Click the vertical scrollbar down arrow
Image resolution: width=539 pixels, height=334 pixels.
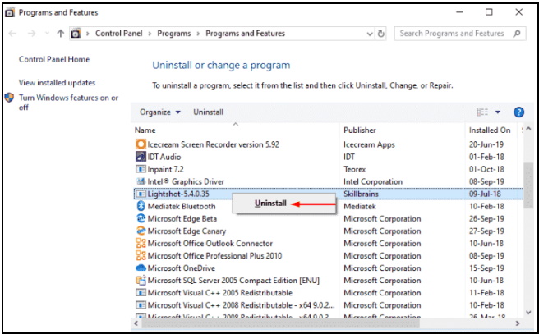pos(528,312)
